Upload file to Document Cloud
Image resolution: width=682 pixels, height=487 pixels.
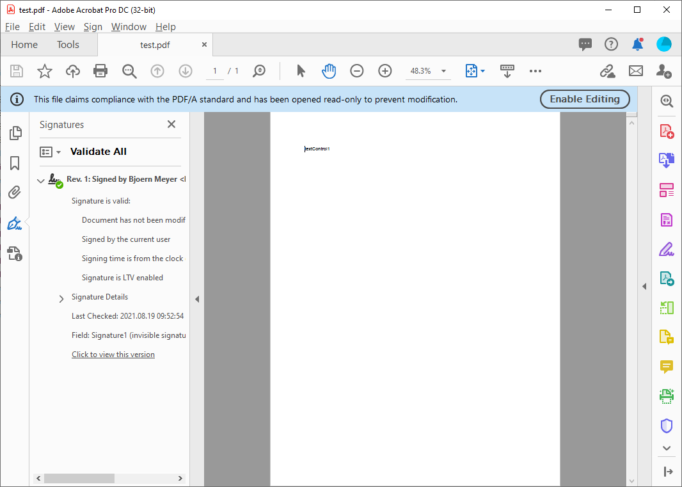coord(73,71)
